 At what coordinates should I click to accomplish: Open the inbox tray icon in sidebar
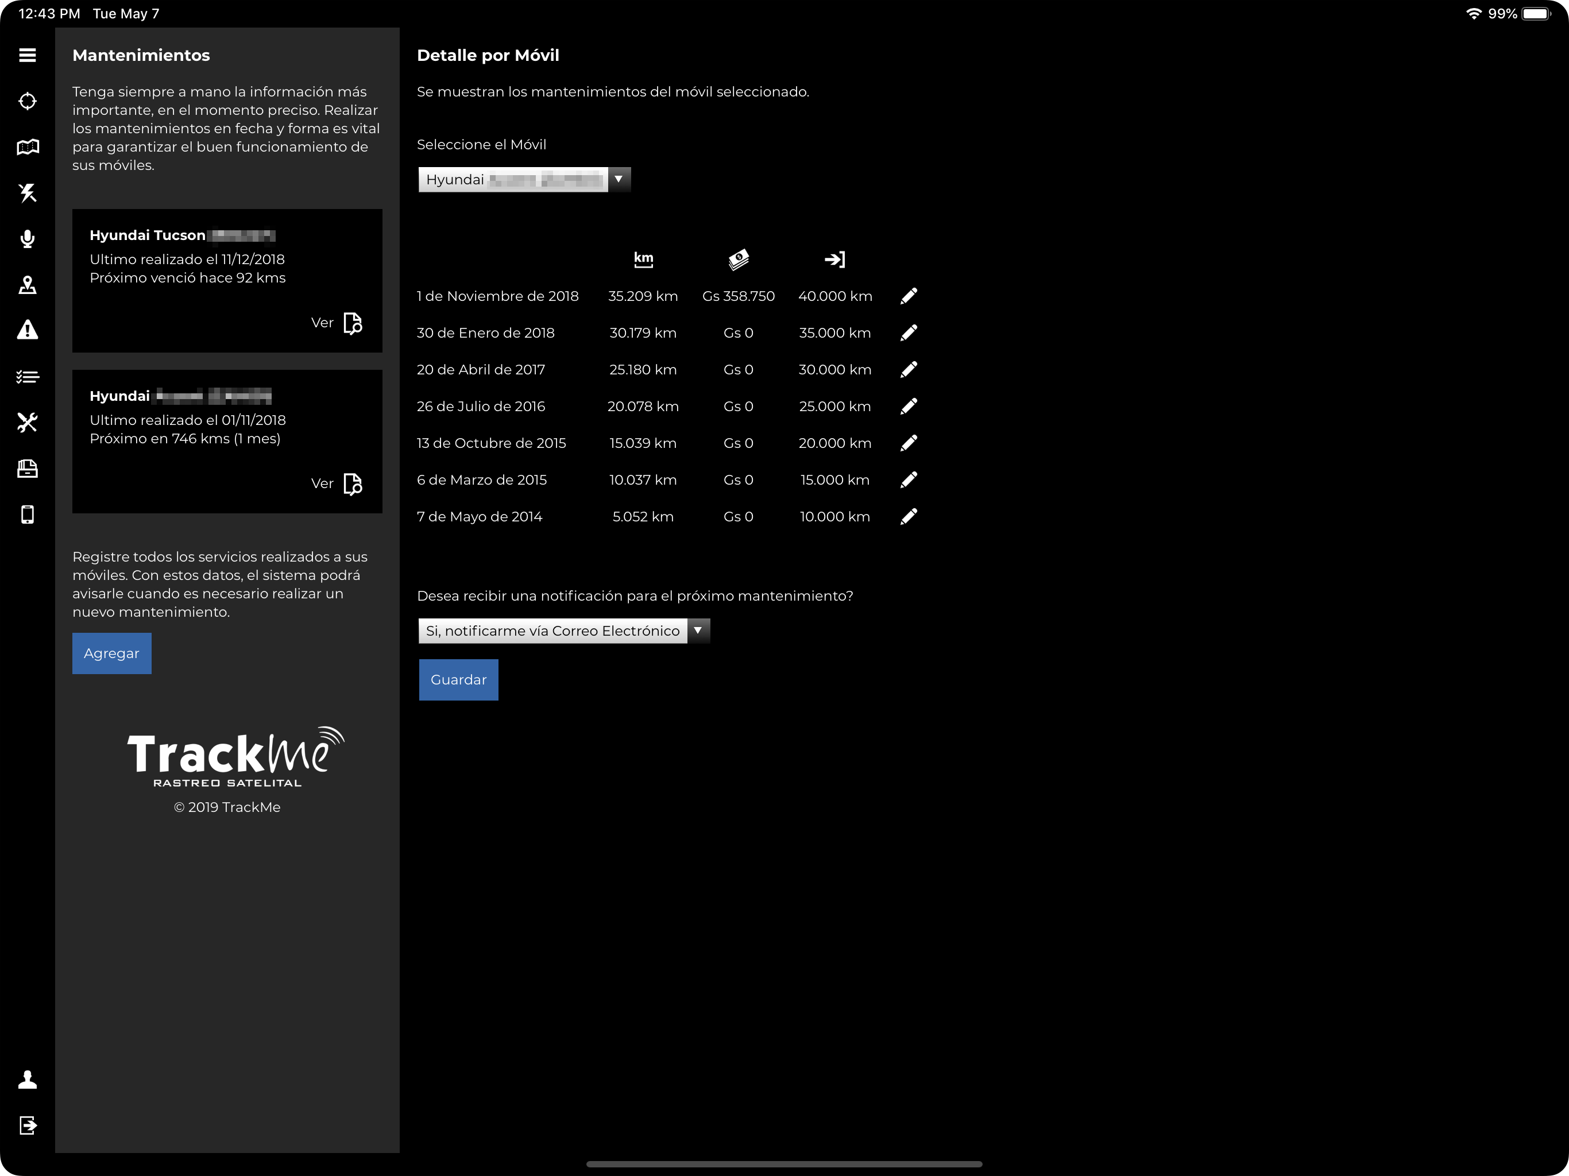tap(27, 469)
